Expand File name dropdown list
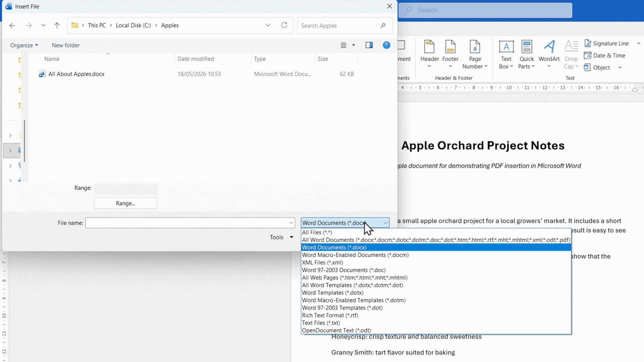Screen dimensions: 644x362 click(x=291, y=223)
